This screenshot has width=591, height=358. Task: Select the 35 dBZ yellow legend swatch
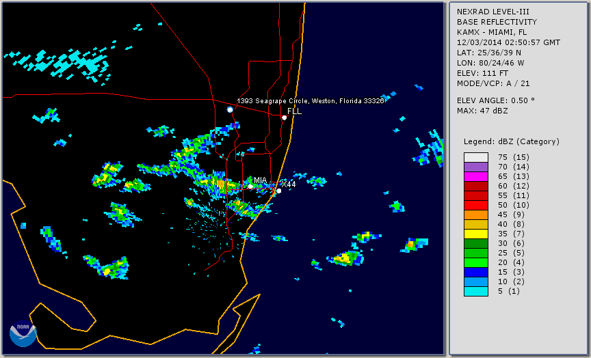tap(476, 234)
